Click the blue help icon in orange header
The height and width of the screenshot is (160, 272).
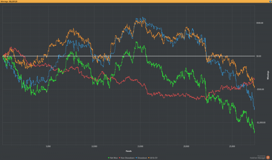[x=270, y=2]
